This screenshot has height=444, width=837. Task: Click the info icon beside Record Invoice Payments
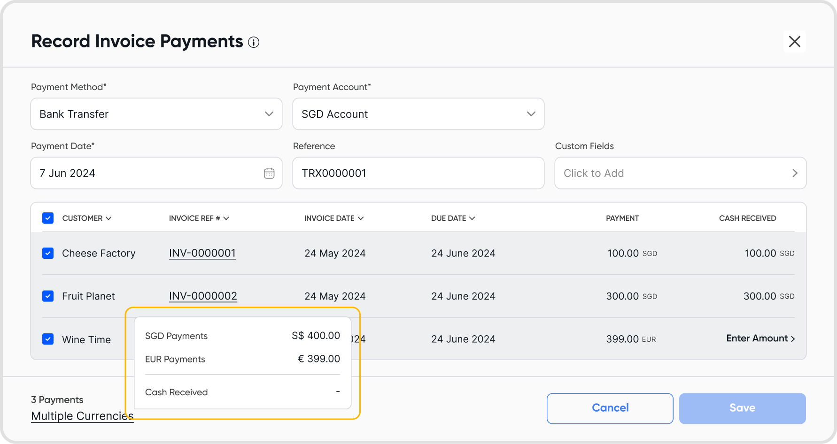(x=254, y=43)
